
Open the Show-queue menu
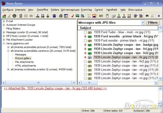(135, 10)
